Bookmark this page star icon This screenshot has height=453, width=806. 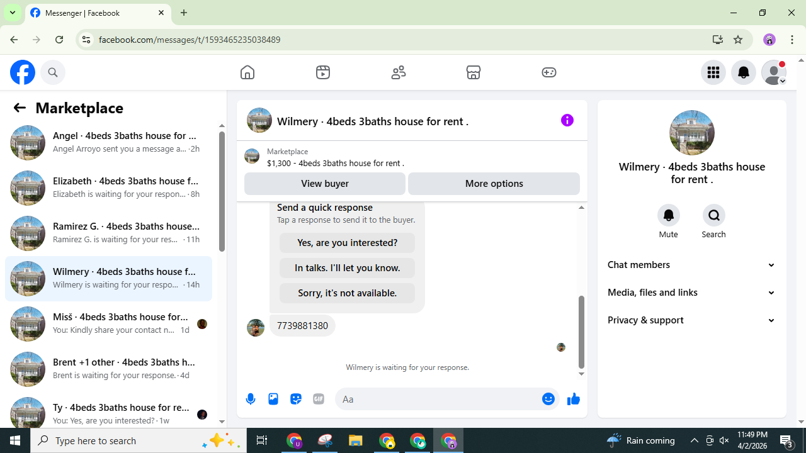(x=738, y=40)
